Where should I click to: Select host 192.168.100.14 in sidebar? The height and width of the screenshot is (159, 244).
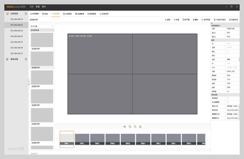click(17, 30)
